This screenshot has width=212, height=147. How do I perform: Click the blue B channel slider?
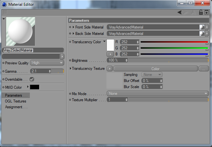174,54
